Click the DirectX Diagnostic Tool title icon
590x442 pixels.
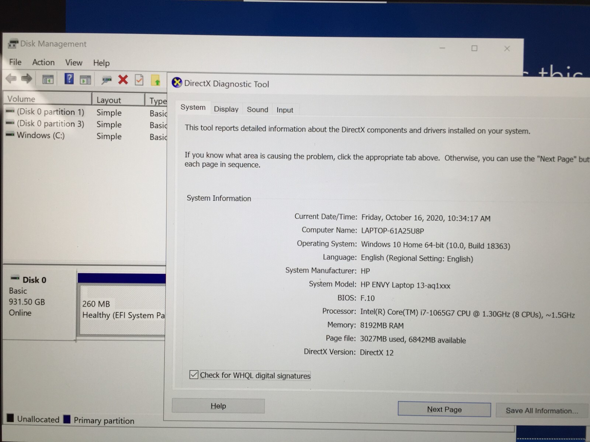coord(177,83)
